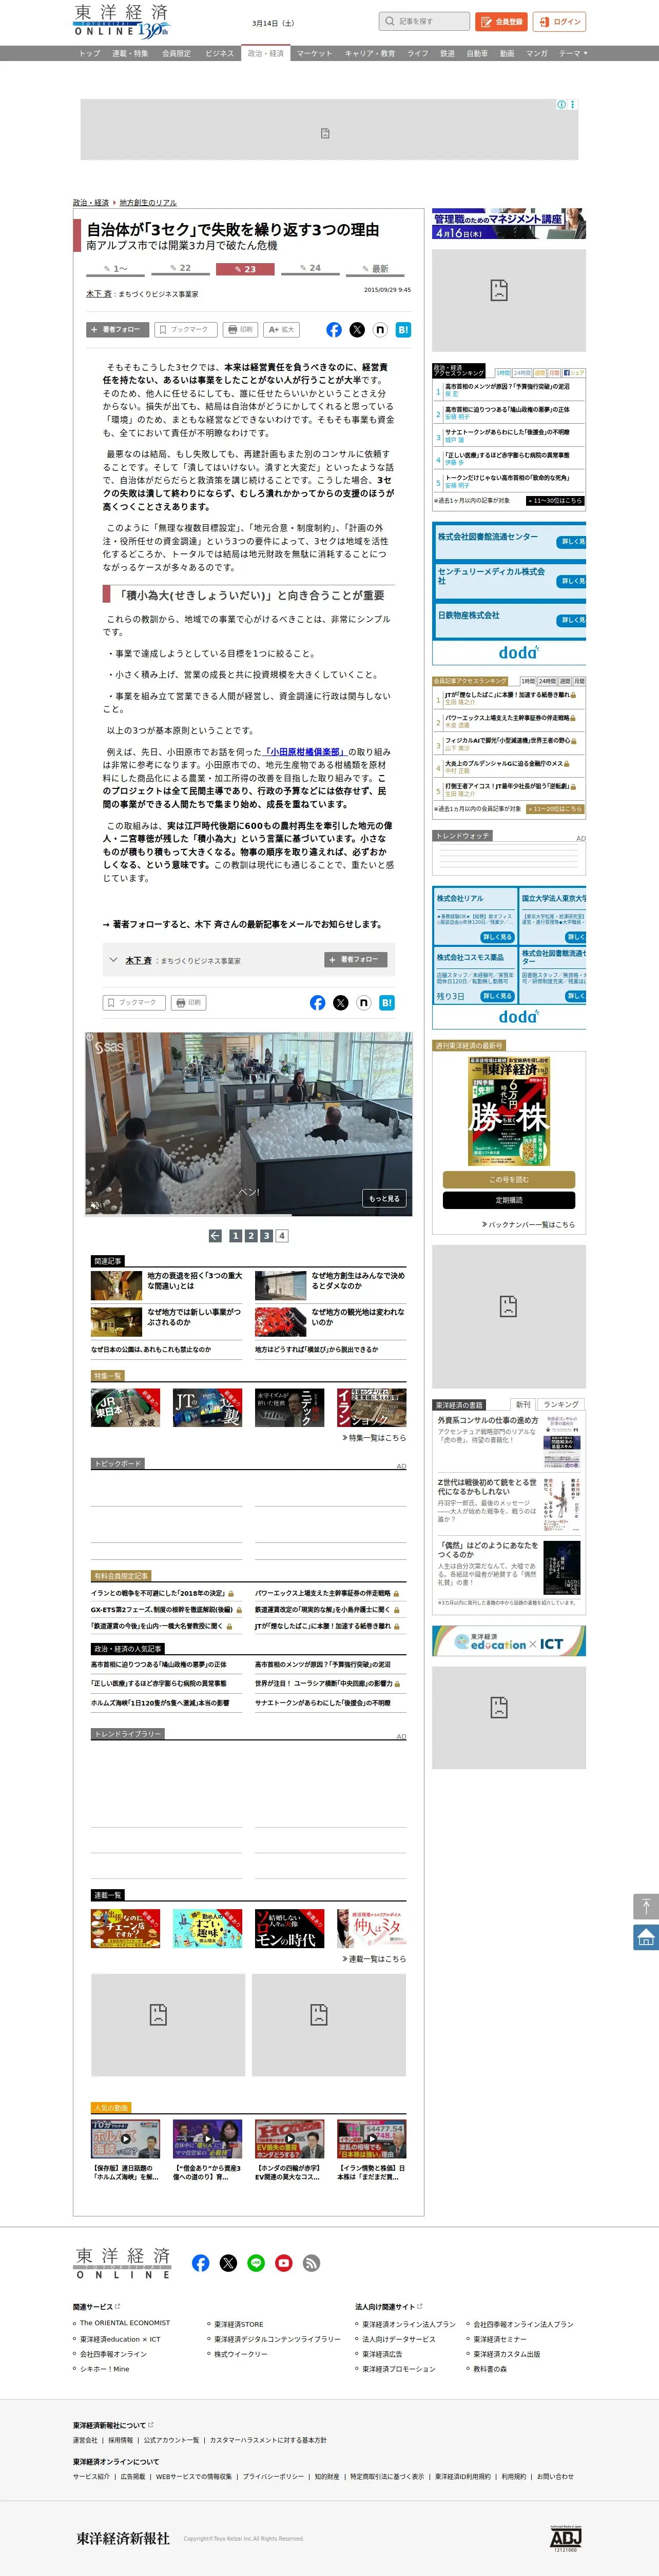Open the 東洋経済 education × ICT banner
Screen dimensions: 659x2576
pos(509,1641)
